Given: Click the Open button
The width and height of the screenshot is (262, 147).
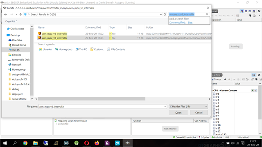Looking at the screenshot, I should pyautogui.click(x=178, y=113).
